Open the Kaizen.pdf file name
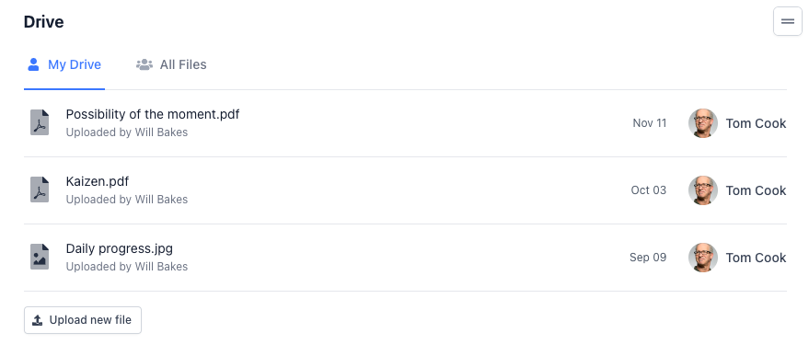This screenshot has width=809, height=356. coord(98,181)
